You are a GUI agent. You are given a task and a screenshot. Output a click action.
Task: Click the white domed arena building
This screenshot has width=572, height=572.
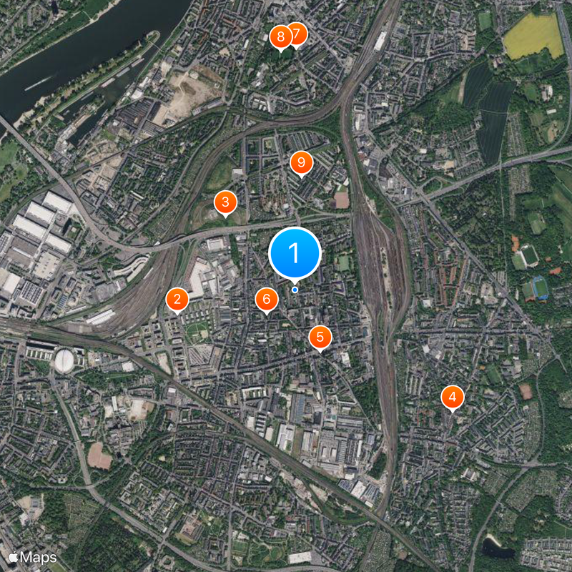point(64,361)
